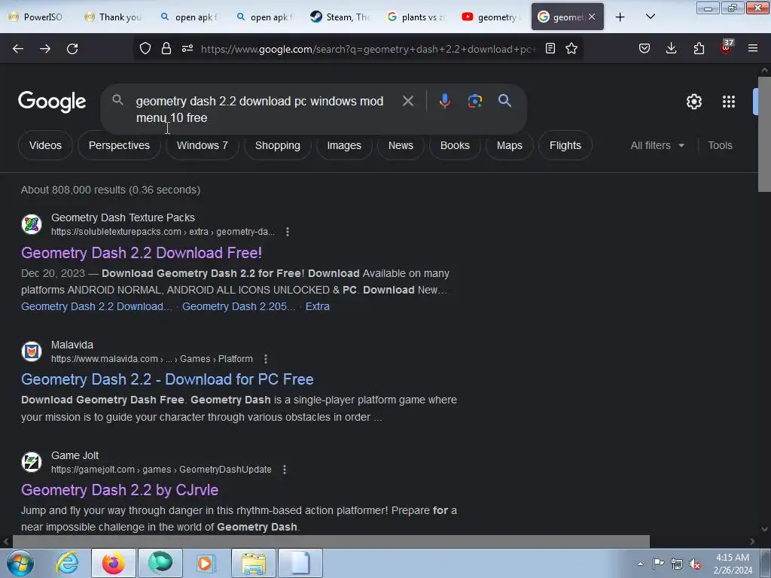
Task: Switch to YouTube geometry tab
Action: coord(492,17)
